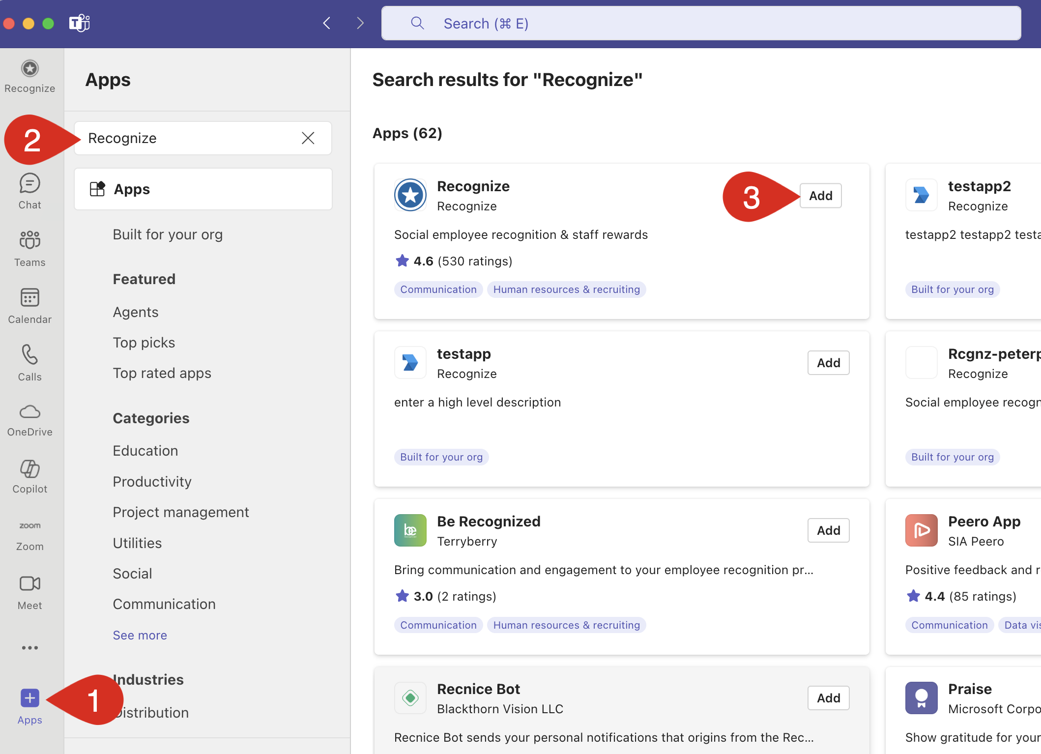Clear the Recognize search text
The image size is (1041, 754).
[308, 138]
